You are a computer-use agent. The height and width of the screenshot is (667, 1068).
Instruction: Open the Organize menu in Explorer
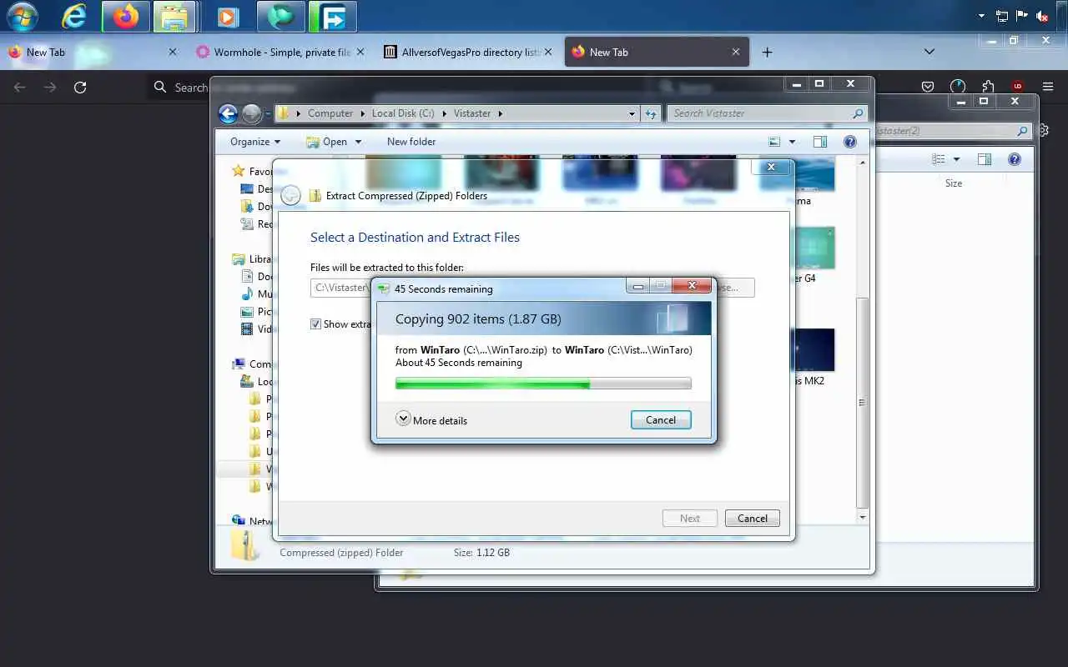(255, 142)
